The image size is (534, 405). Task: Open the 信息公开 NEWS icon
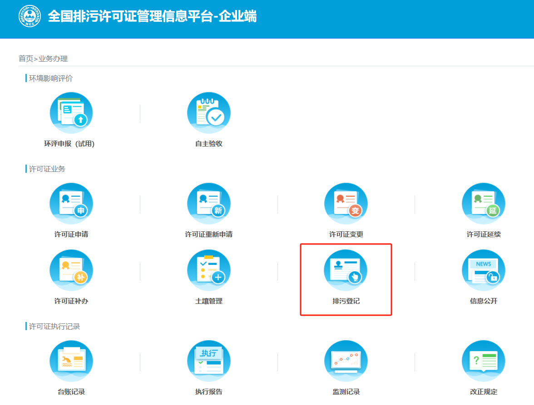(484, 271)
